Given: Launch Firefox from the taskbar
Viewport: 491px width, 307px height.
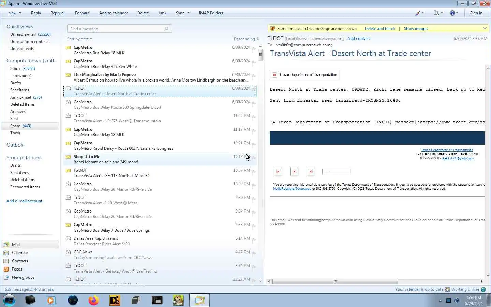Looking at the screenshot, I should [93, 300].
